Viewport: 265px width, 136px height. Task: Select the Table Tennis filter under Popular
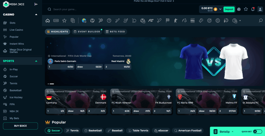(x=138, y=131)
